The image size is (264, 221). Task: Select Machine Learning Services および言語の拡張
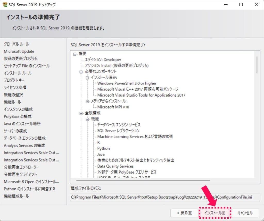click(135, 137)
